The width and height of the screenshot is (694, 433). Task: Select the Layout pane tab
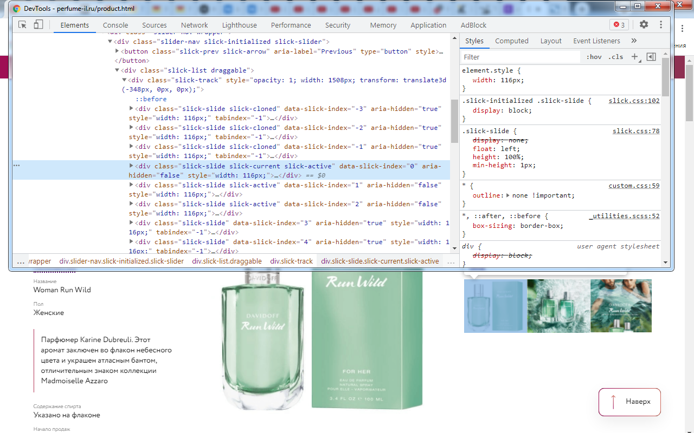click(551, 41)
